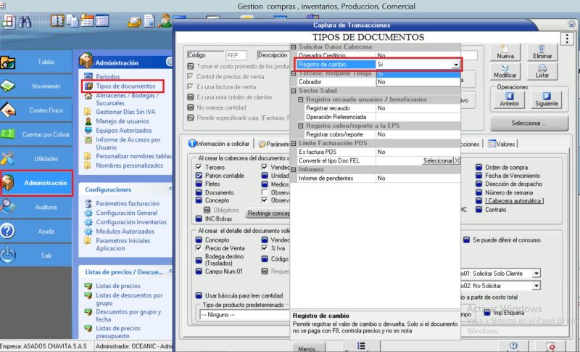580x352 pixels.
Task: Select the Información a solicitar tab
Action: (x=217, y=144)
